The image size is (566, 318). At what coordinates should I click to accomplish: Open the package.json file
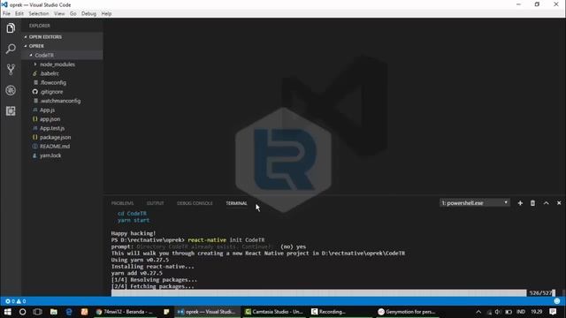(x=62, y=137)
